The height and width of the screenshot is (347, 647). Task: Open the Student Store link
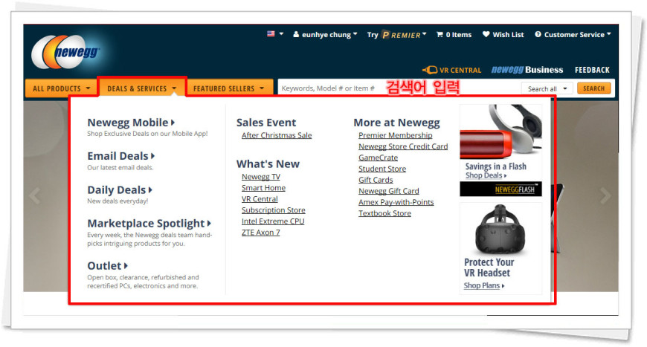point(382,169)
